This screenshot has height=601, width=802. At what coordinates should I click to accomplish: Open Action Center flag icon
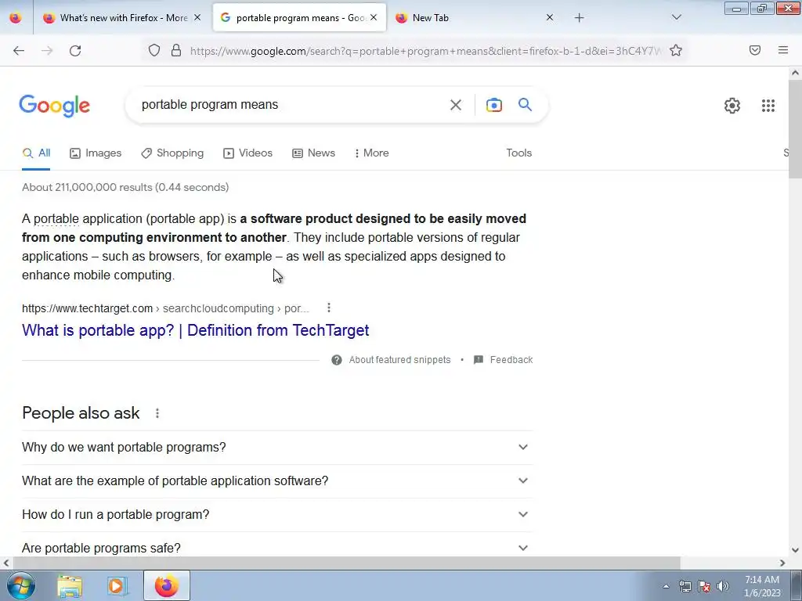[x=704, y=586]
